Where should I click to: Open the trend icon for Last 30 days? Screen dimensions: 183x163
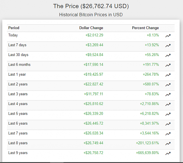(x=168, y=55)
